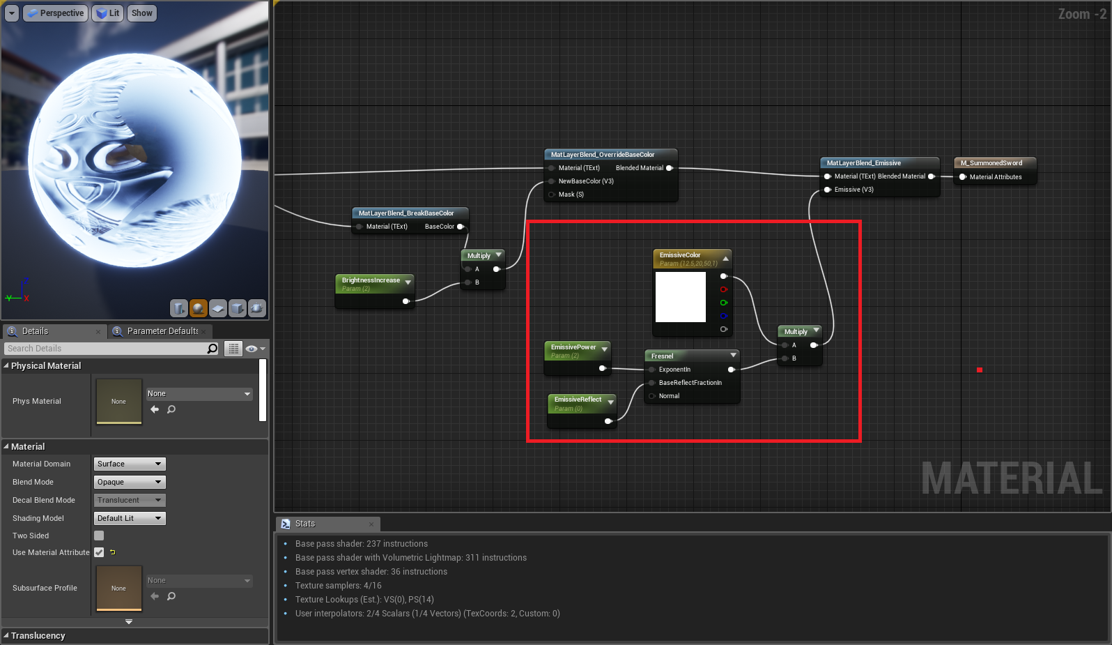Reset Use Material Attributes to default
The height and width of the screenshot is (645, 1112).
[113, 552]
